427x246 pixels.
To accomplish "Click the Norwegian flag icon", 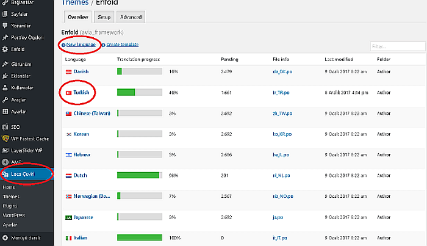I will [x=68, y=197].
